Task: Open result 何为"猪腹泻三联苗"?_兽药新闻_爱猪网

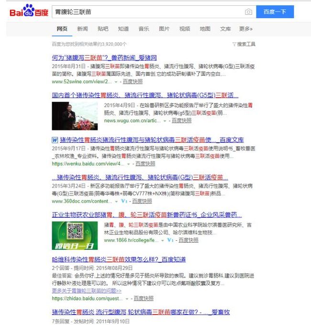Action: (104, 58)
